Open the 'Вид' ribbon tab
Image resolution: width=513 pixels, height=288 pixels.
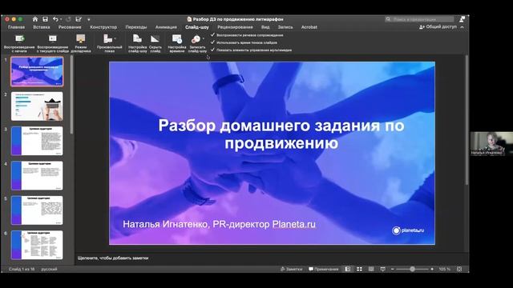point(265,27)
